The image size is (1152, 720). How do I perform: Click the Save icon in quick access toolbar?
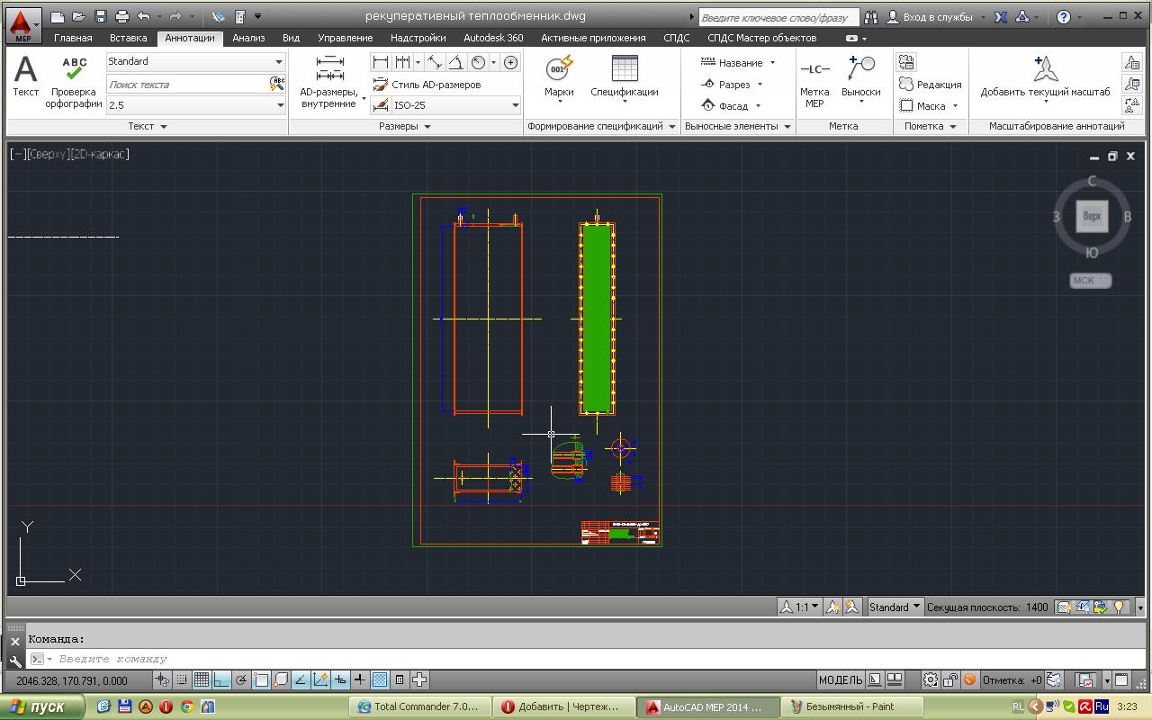pyautogui.click(x=101, y=16)
